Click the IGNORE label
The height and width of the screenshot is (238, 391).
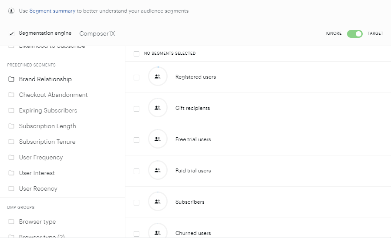[334, 33]
